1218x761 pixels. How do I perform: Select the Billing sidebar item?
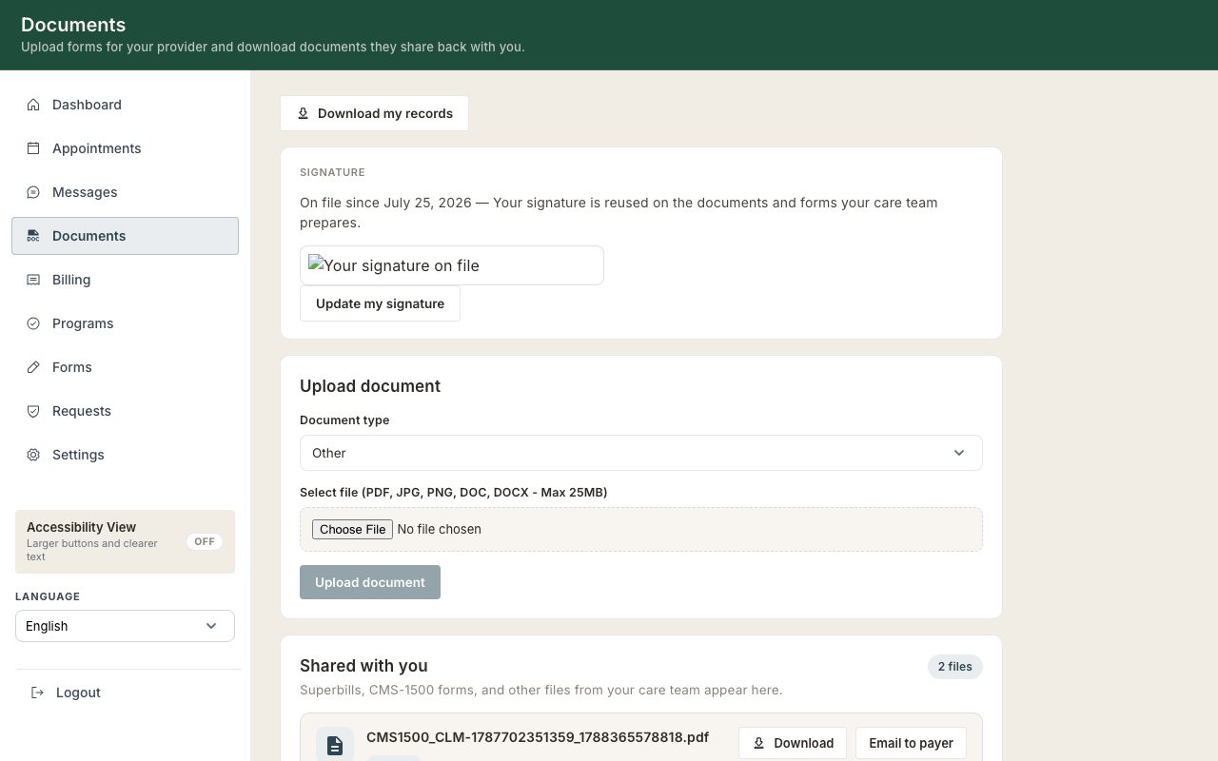[125, 280]
